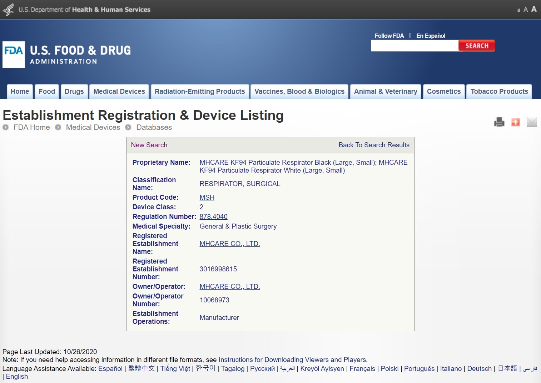This screenshot has width=541, height=383.
Task: Select the largest font size 'A'
Action: click(534, 9)
